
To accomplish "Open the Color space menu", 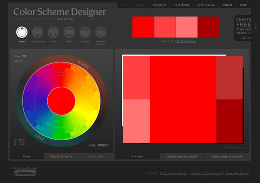I will click(x=206, y=5).
